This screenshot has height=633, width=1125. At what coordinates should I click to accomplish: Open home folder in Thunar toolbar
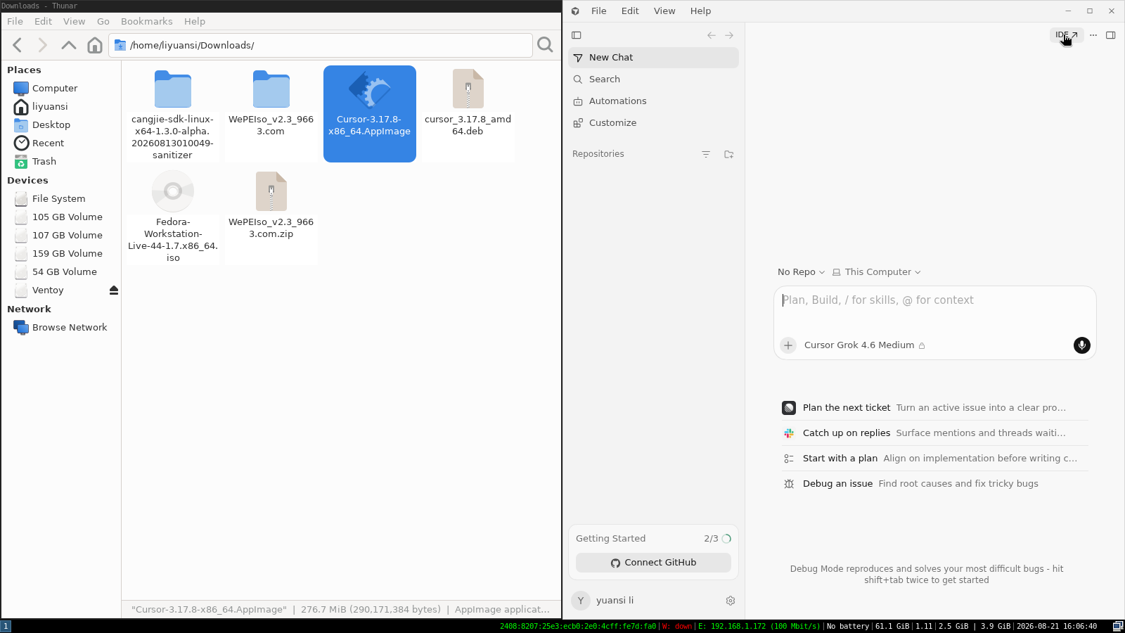click(x=95, y=45)
